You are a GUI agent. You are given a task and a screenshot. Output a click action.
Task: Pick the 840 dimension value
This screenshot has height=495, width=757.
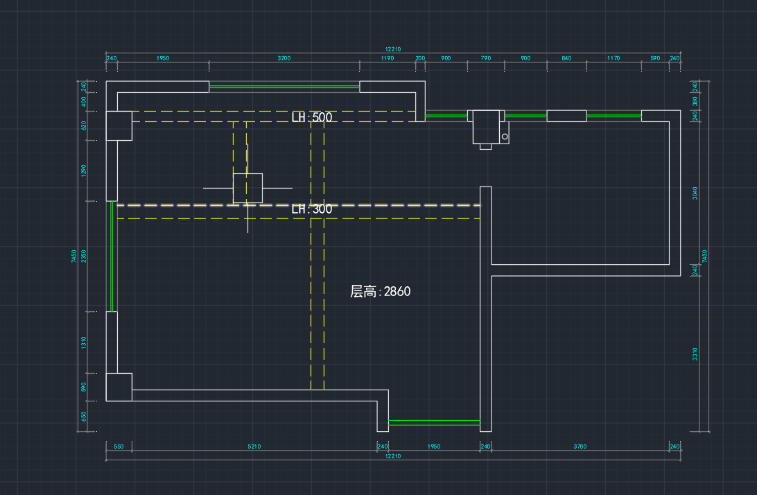(x=566, y=58)
